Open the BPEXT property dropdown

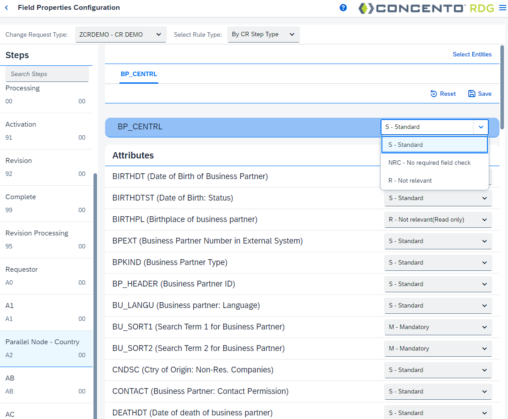(438, 241)
